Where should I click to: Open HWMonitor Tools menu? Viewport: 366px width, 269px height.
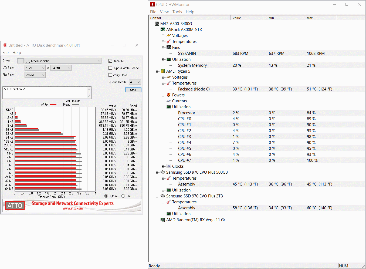point(177,12)
